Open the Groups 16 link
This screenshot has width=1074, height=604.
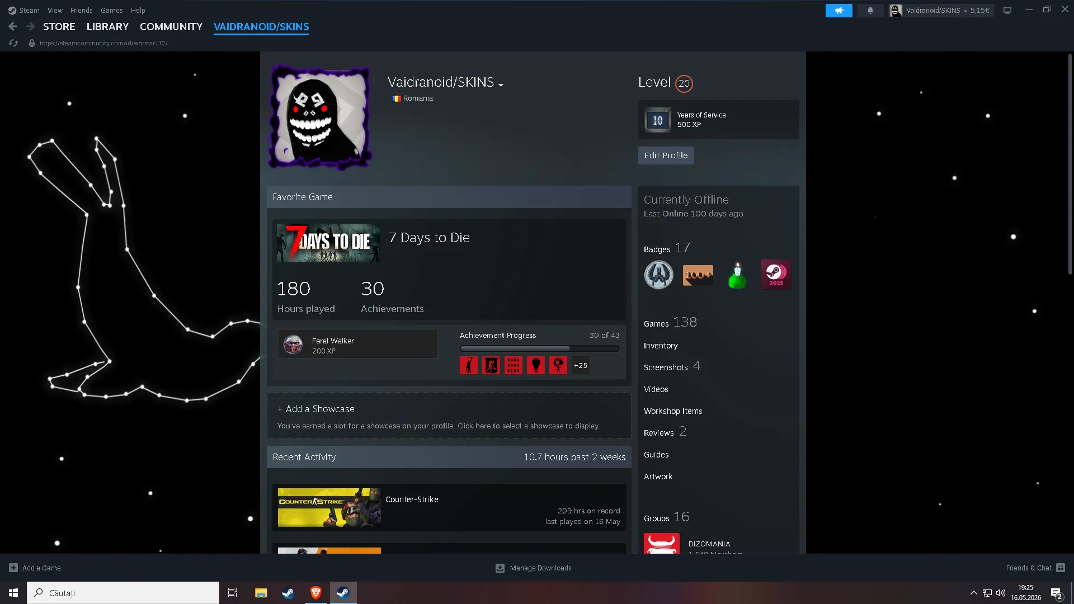(666, 517)
